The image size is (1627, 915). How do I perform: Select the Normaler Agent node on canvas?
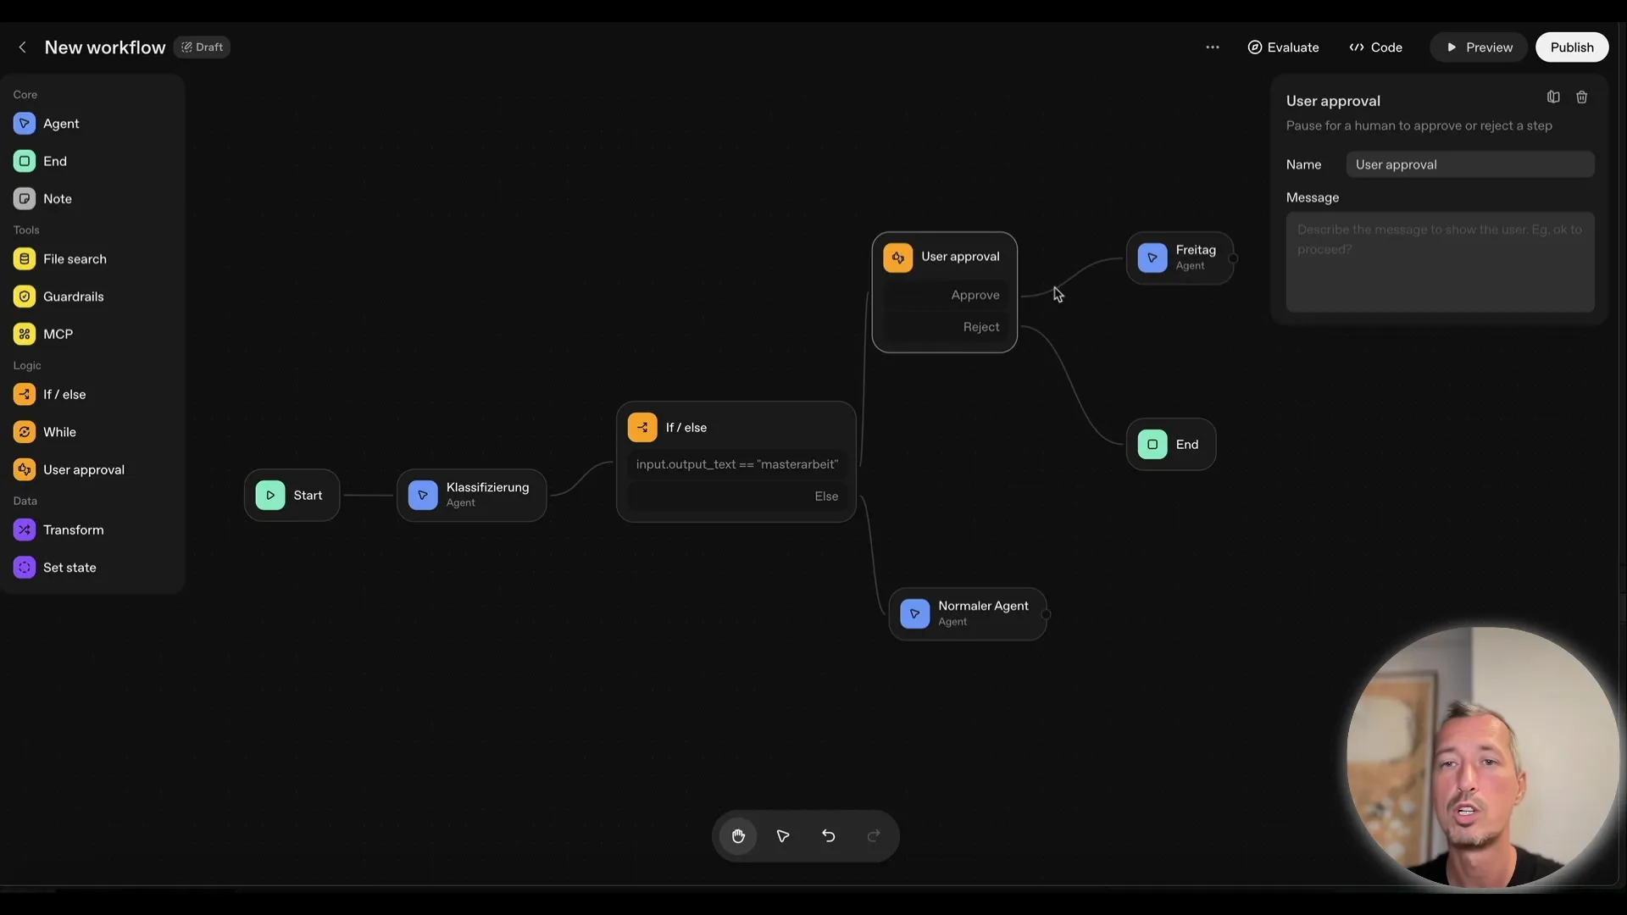[x=969, y=613]
